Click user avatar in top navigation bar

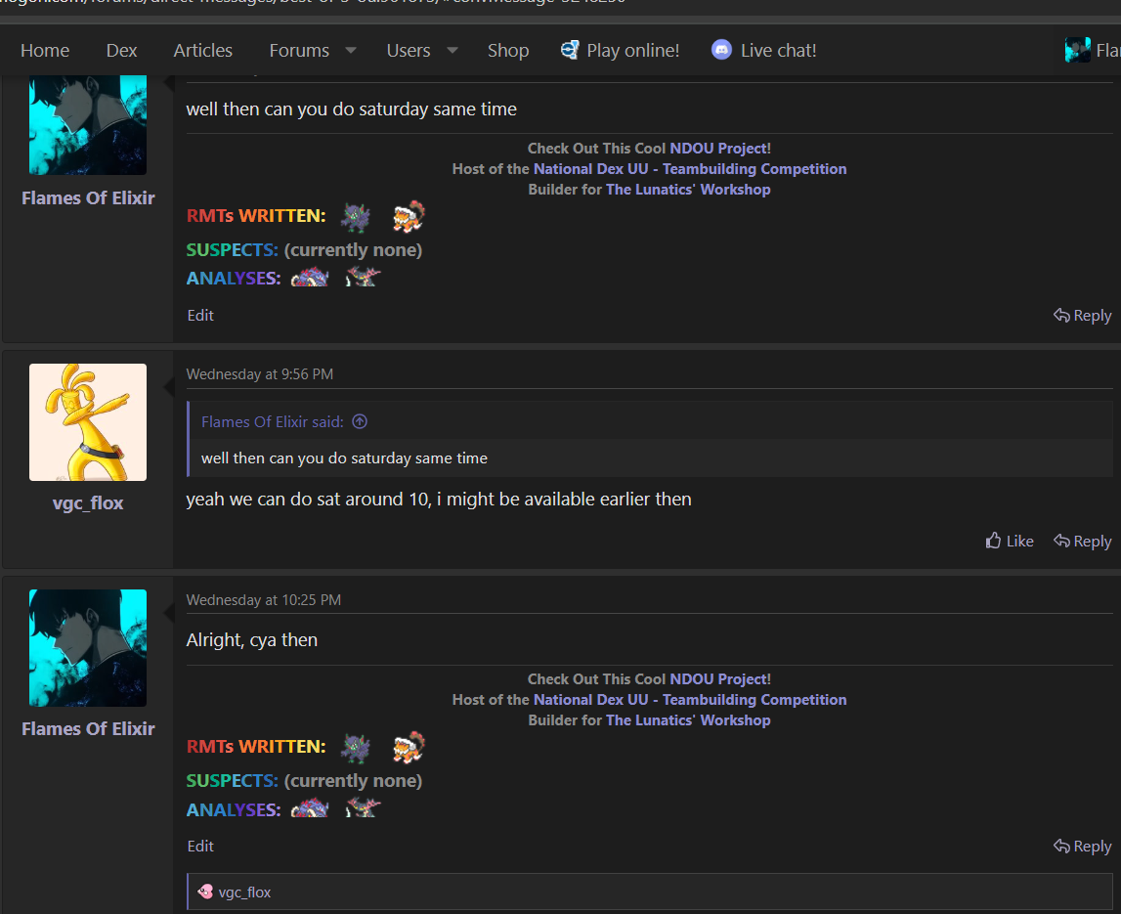tap(1077, 50)
